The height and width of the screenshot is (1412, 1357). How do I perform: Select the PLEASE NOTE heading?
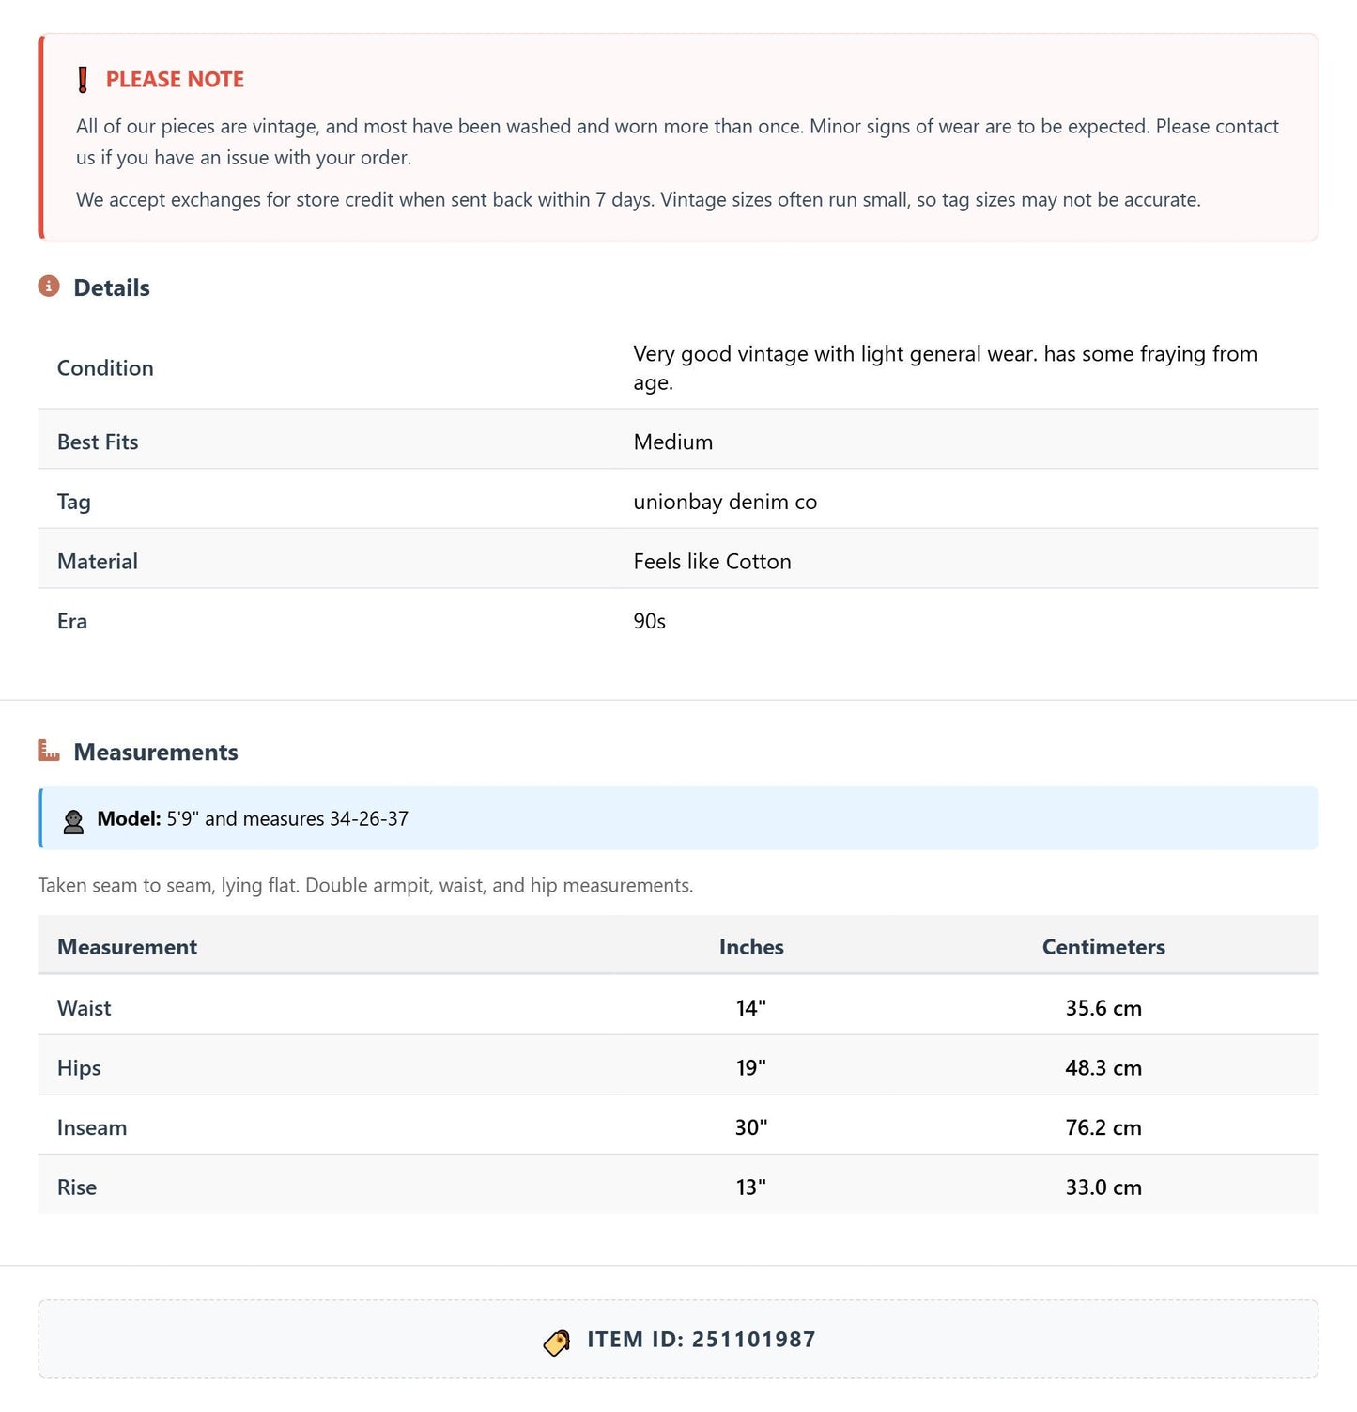pos(175,80)
